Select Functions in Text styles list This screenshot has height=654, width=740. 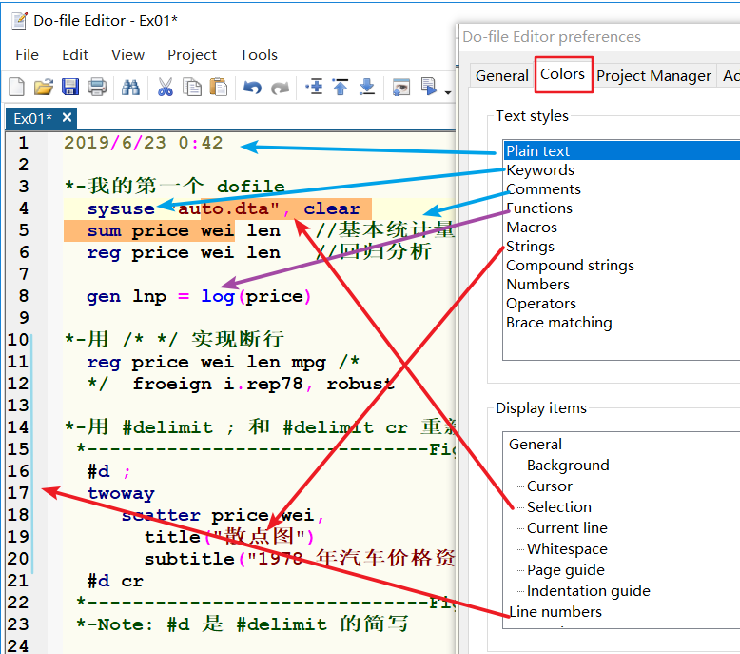539,208
